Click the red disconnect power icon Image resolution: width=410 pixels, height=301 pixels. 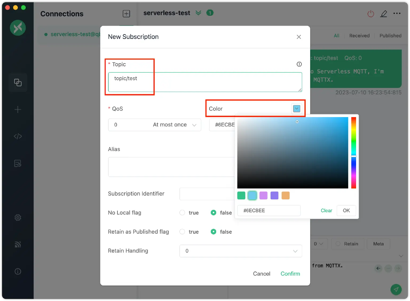pos(370,14)
